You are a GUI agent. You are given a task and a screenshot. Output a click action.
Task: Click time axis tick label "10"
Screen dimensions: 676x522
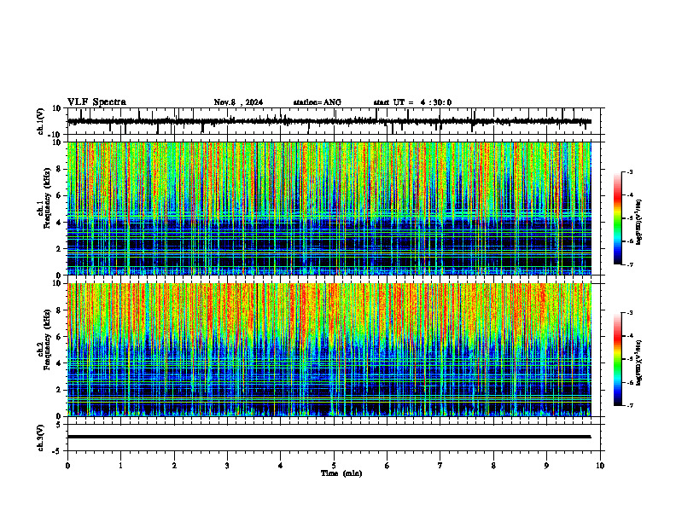[x=600, y=466]
